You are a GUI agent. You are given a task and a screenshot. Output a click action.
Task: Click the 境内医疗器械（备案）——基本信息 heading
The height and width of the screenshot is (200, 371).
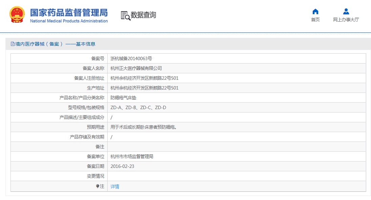pyautogui.click(x=56, y=44)
